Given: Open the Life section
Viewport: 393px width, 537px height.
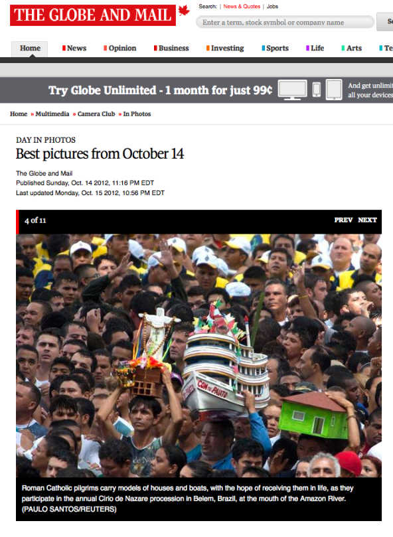Looking at the screenshot, I should (315, 48).
